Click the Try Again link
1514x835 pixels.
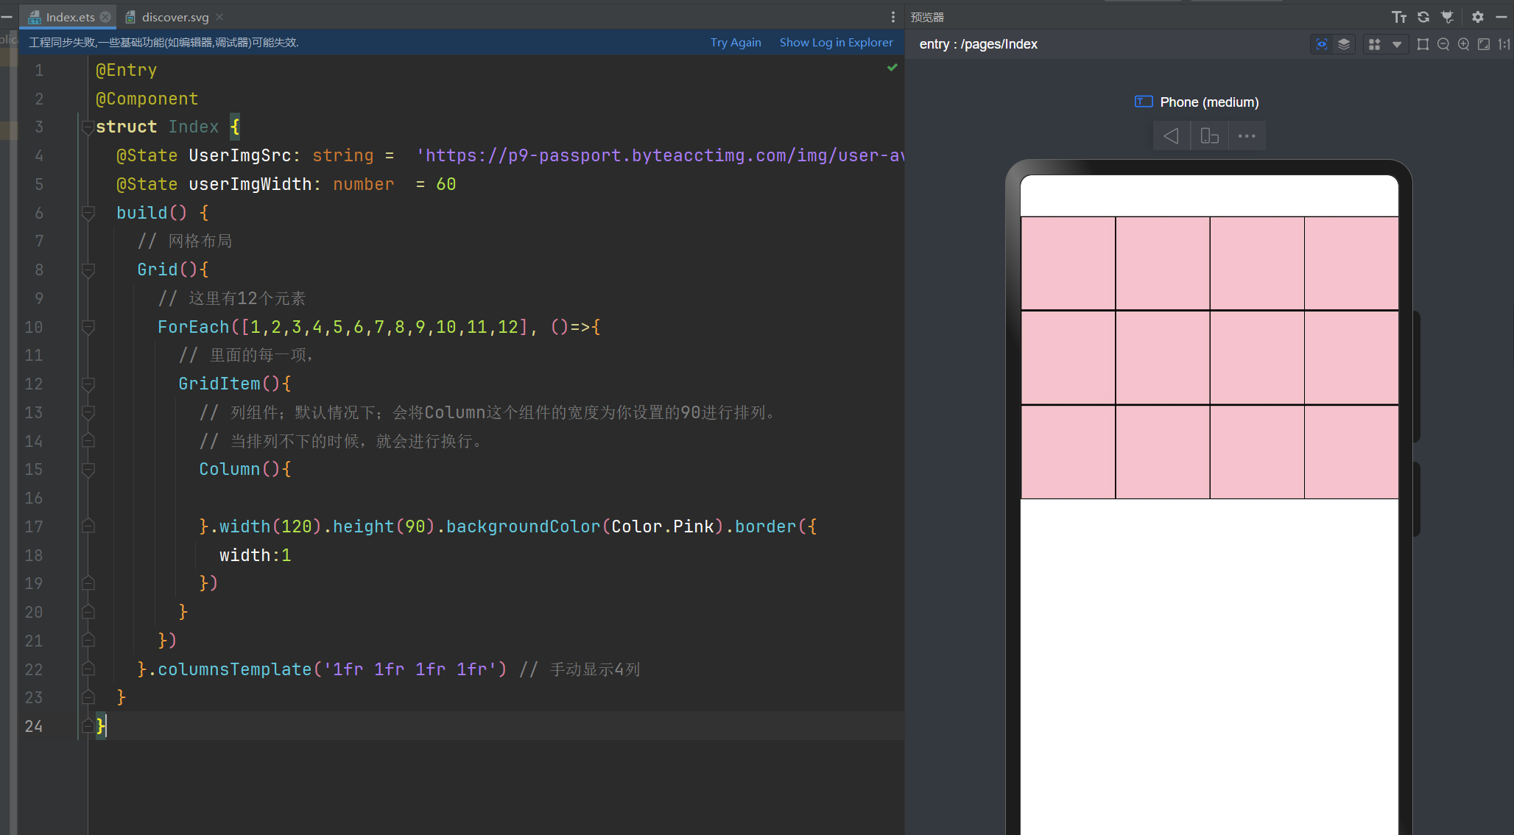coord(735,43)
